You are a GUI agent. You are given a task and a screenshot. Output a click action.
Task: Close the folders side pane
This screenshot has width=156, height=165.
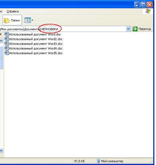[x=1, y=34]
